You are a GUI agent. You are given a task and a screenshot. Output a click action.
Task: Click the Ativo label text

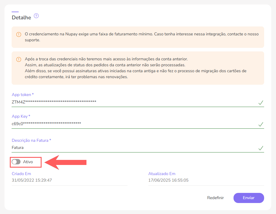[x=28, y=162]
